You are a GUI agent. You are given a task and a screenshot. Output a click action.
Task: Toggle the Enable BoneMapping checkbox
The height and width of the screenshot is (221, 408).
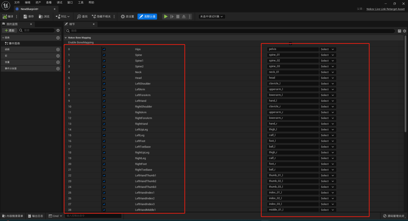(x=290, y=43)
